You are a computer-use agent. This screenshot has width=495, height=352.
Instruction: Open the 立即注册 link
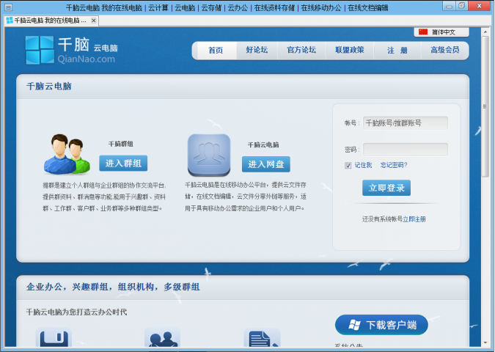click(414, 219)
